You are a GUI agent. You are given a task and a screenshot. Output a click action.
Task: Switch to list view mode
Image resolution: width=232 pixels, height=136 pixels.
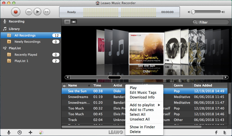[67, 22]
